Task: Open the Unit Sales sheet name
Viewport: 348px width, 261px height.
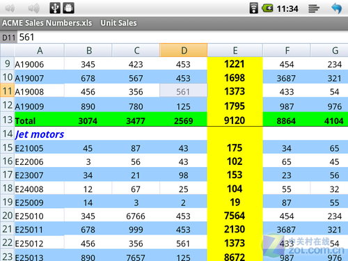Action: (118, 23)
